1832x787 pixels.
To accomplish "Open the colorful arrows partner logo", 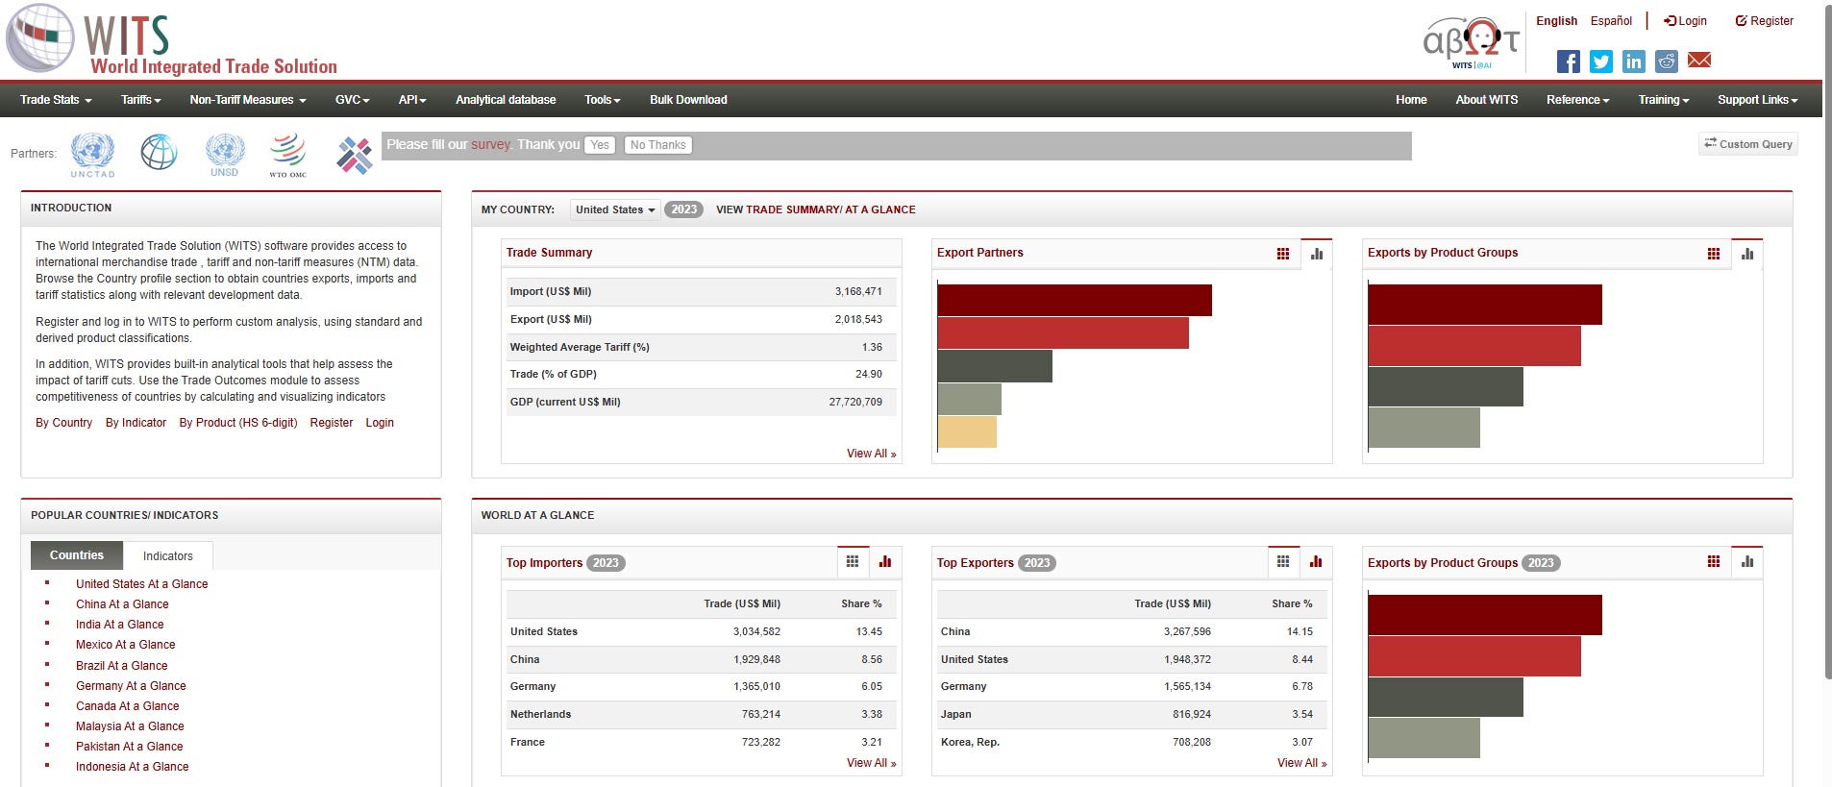I will (354, 155).
